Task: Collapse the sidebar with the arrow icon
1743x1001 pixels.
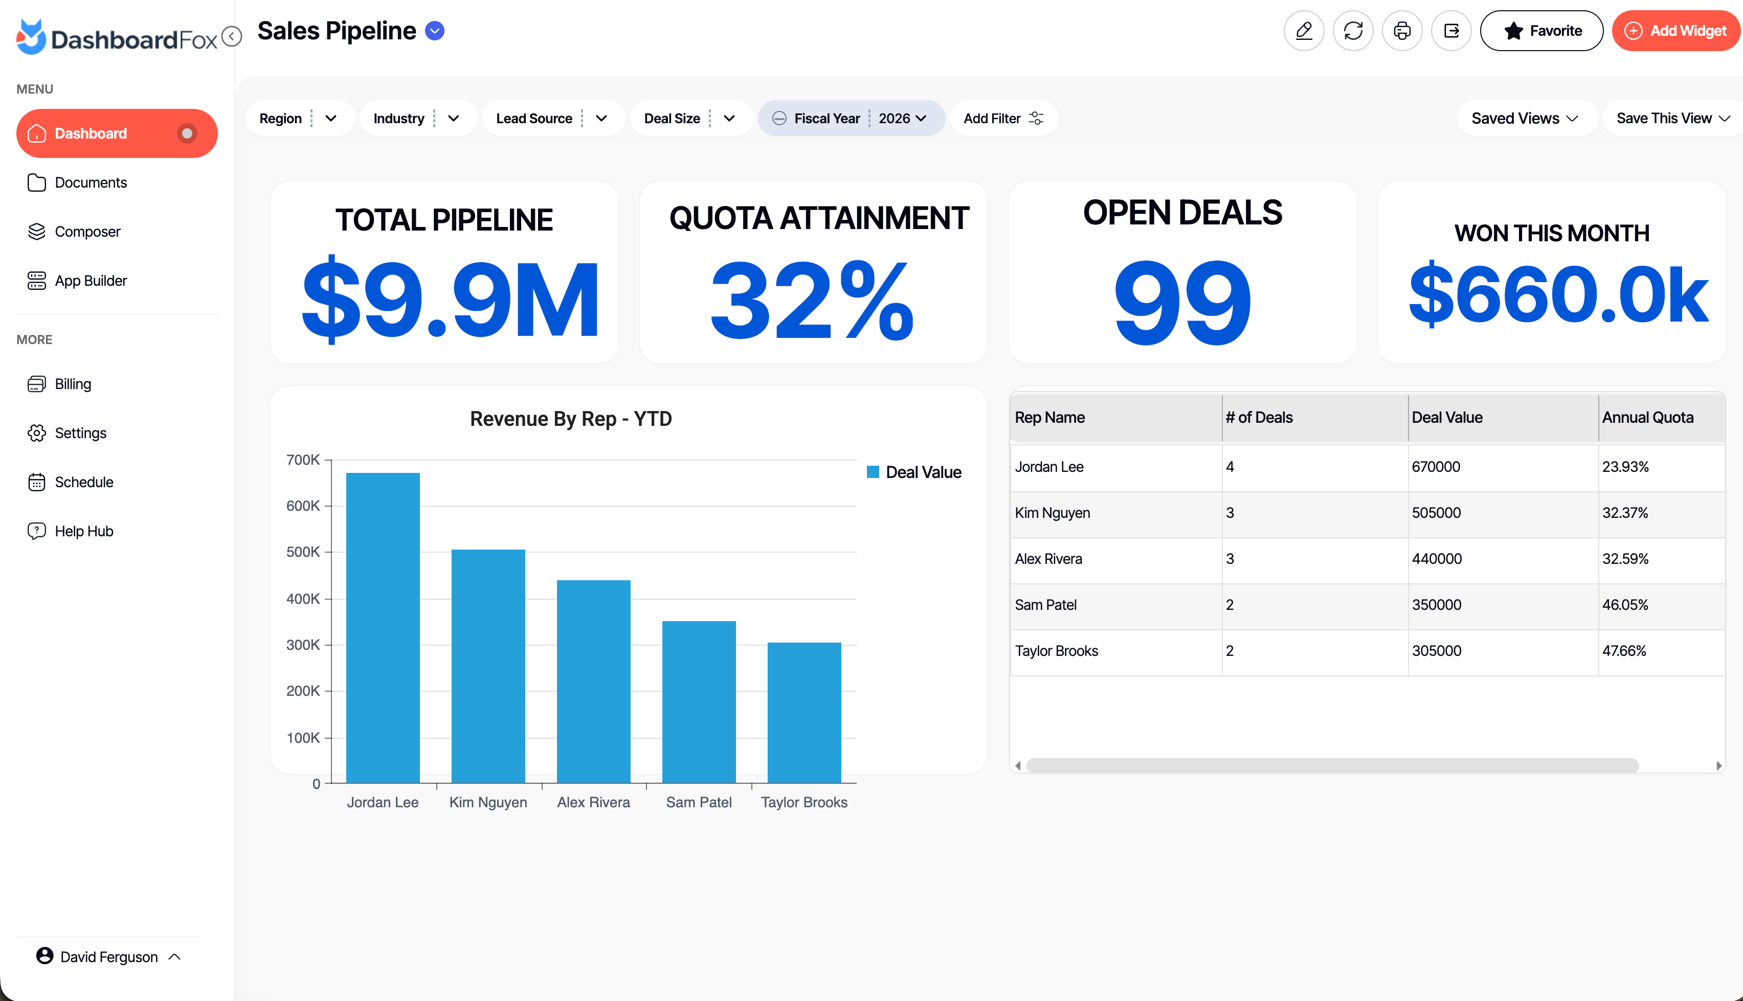Action: pos(232,36)
